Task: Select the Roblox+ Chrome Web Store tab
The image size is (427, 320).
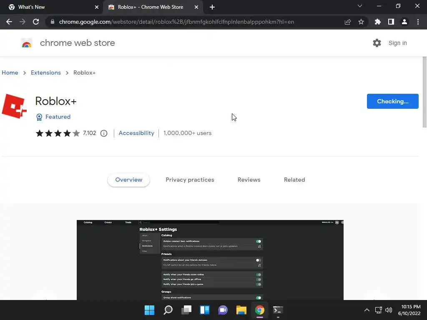Action: click(x=153, y=7)
